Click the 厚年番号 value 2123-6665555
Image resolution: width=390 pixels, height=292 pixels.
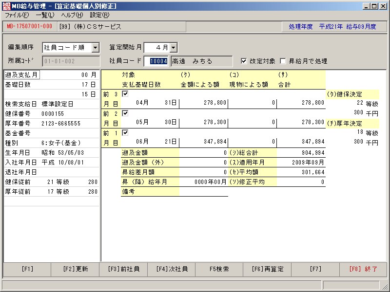61,124
